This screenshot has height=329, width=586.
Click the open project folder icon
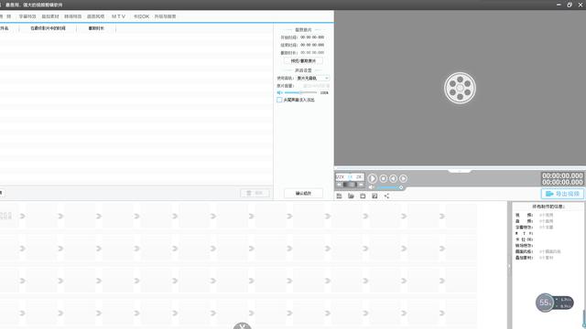click(x=351, y=196)
